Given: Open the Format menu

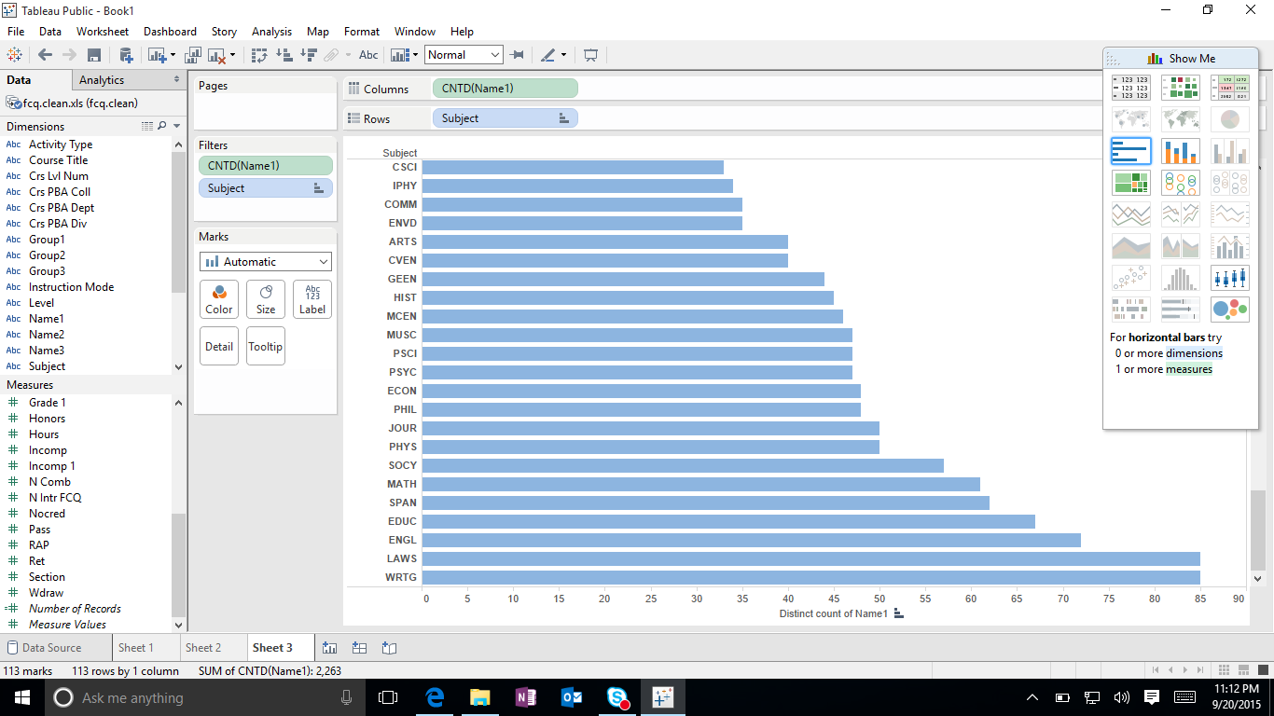Looking at the screenshot, I should pos(362,31).
